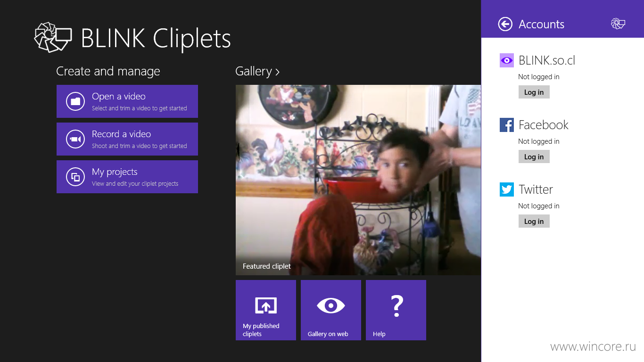Click the BLINK.so.cl account name

click(547, 60)
